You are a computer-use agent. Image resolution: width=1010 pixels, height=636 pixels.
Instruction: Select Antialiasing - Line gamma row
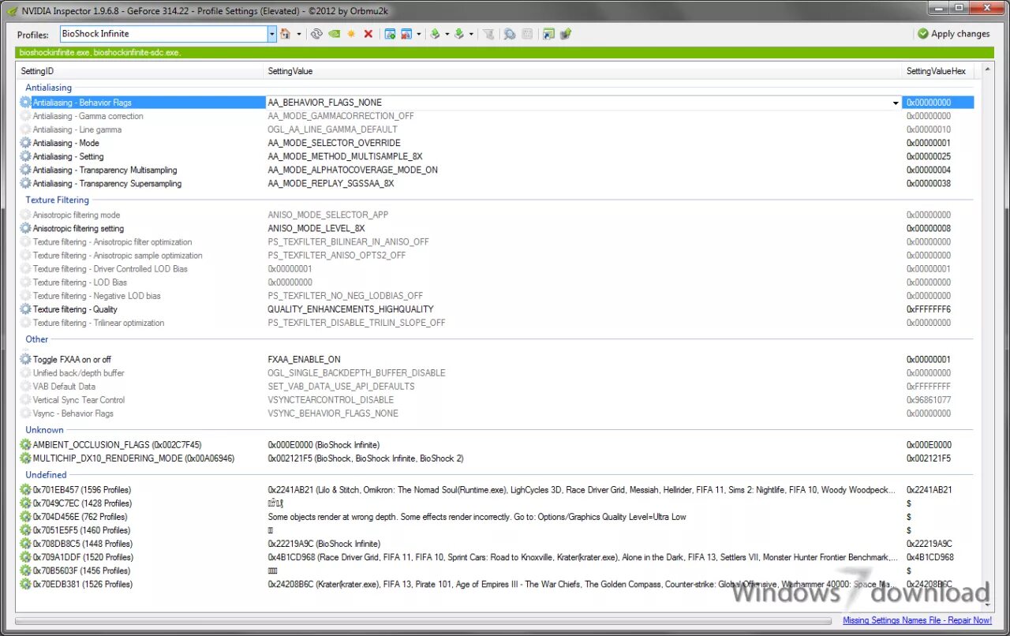click(497, 129)
